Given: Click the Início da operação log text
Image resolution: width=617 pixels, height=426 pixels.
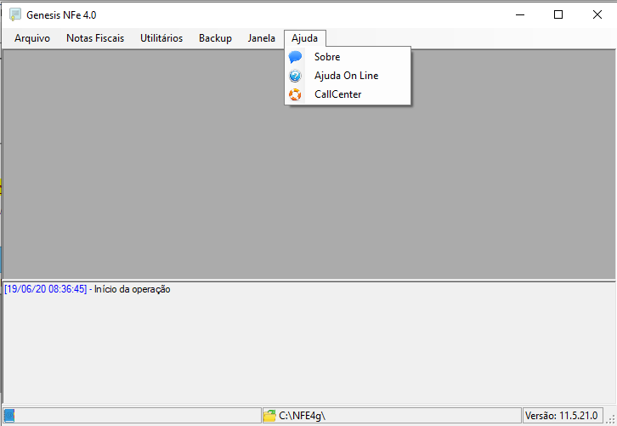Looking at the screenshot, I should click(x=133, y=289).
